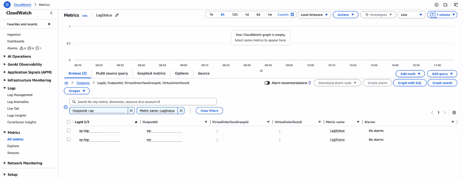Screen dimensions: 463x179
Task: Open CloudWatch breadcrumb link at top
Action: click(x=23, y=5)
